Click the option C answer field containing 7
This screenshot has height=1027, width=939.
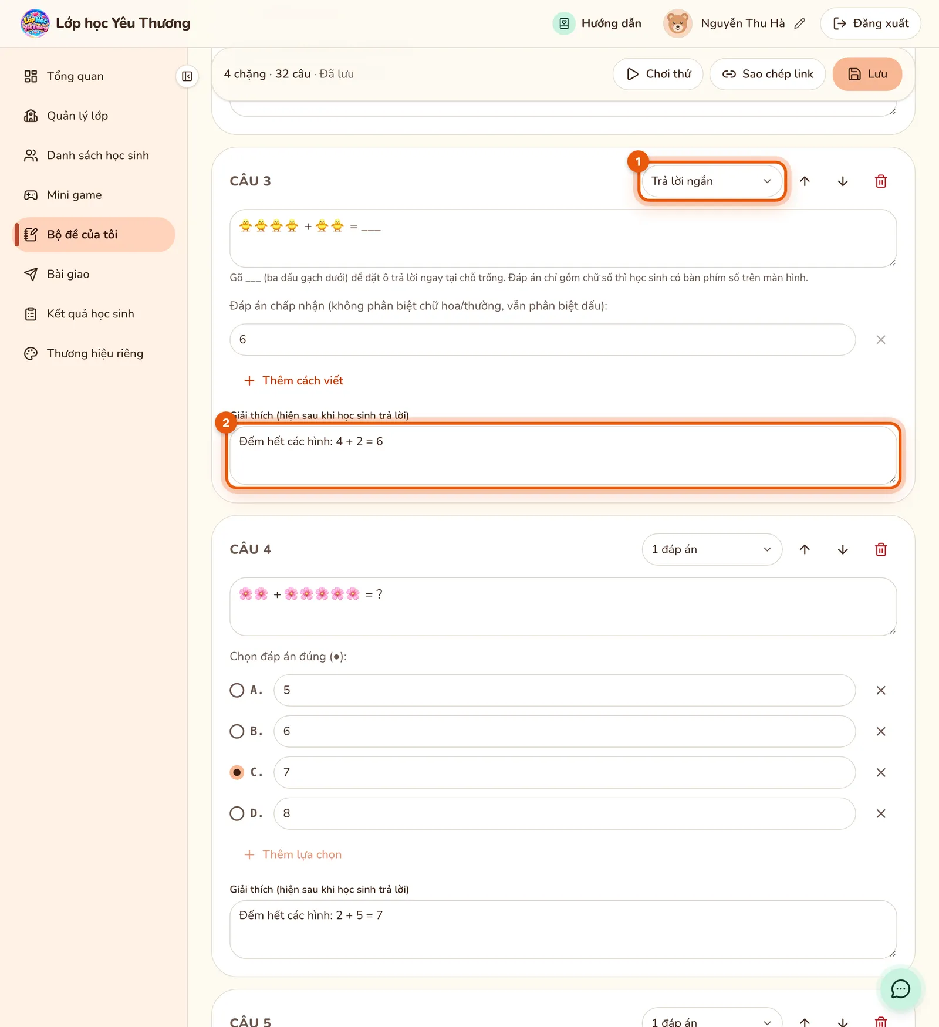(565, 772)
